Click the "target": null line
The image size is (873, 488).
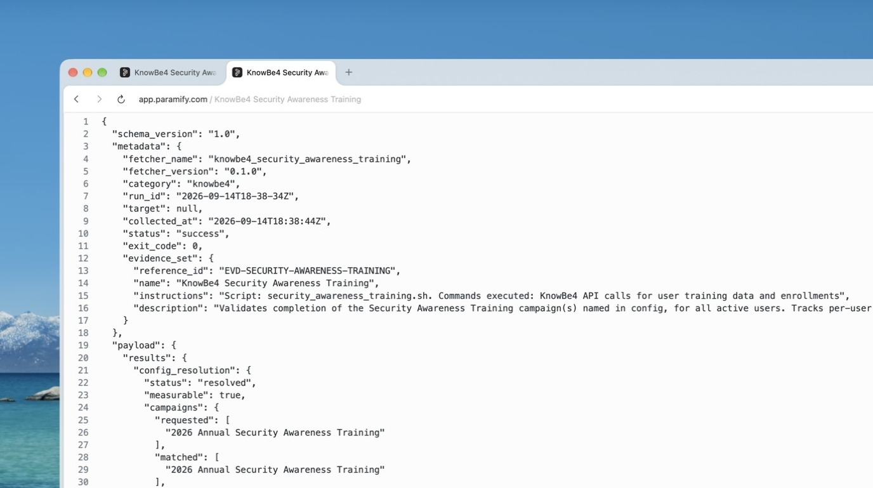(x=162, y=208)
